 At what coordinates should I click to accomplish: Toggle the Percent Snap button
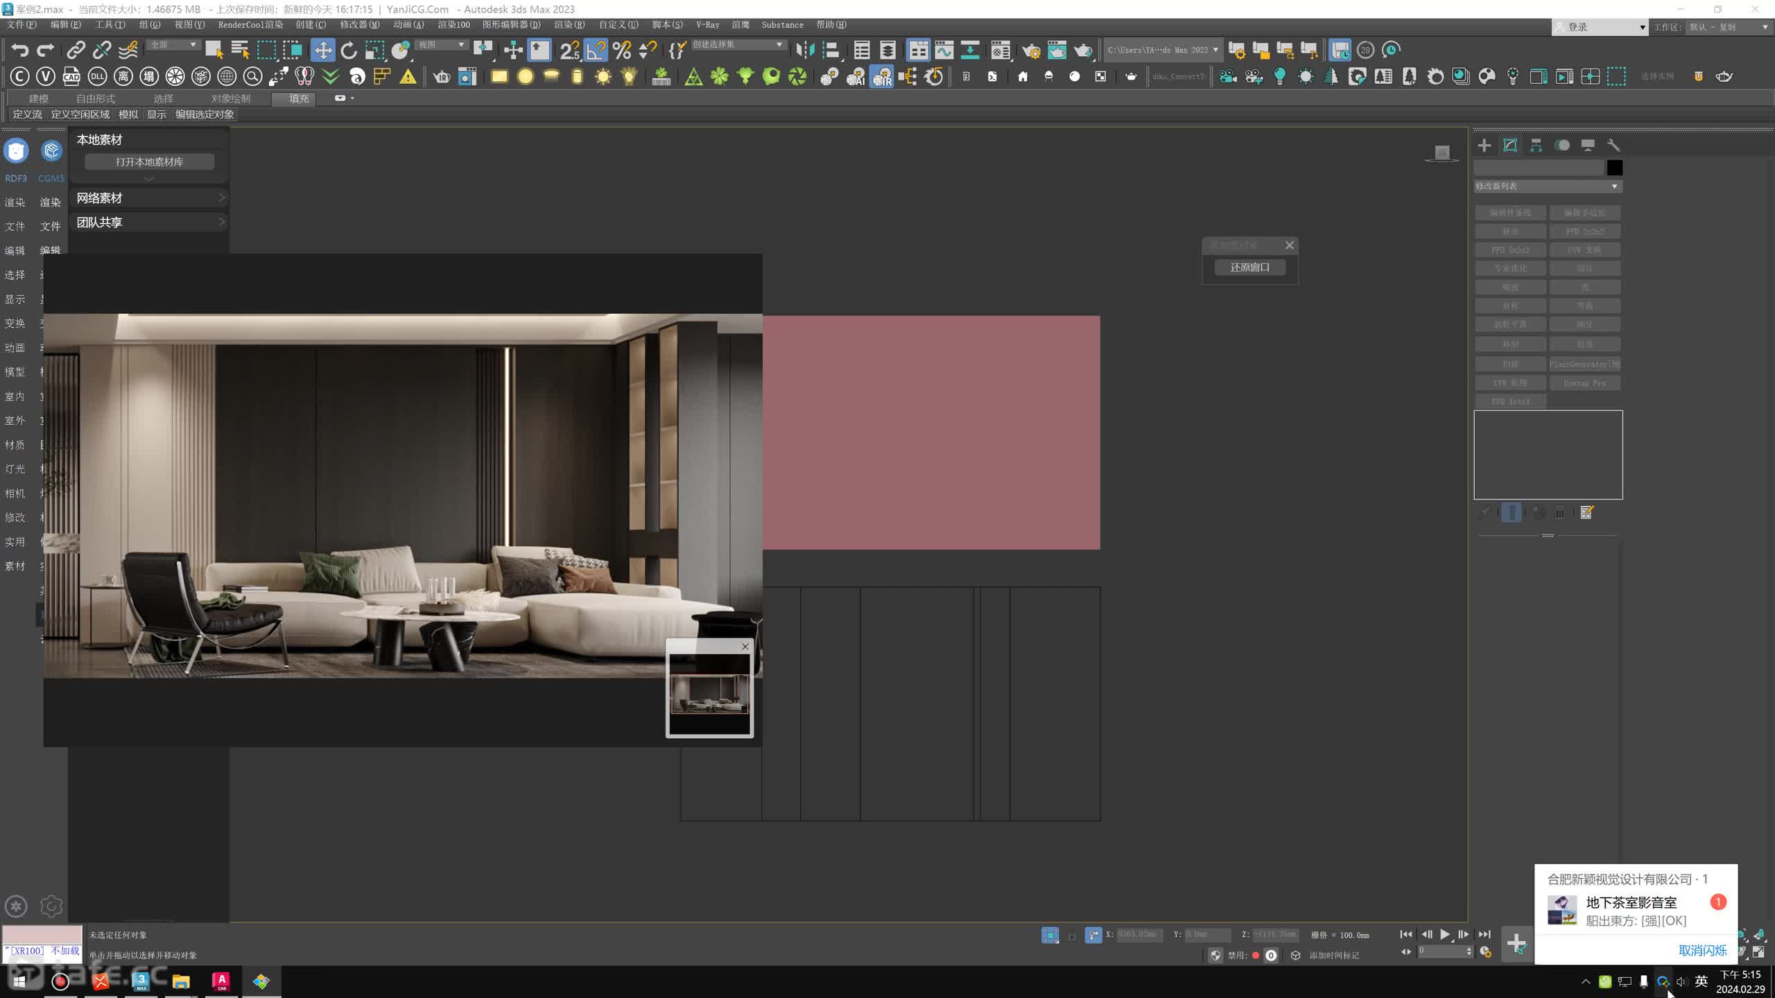click(x=622, y=50)
